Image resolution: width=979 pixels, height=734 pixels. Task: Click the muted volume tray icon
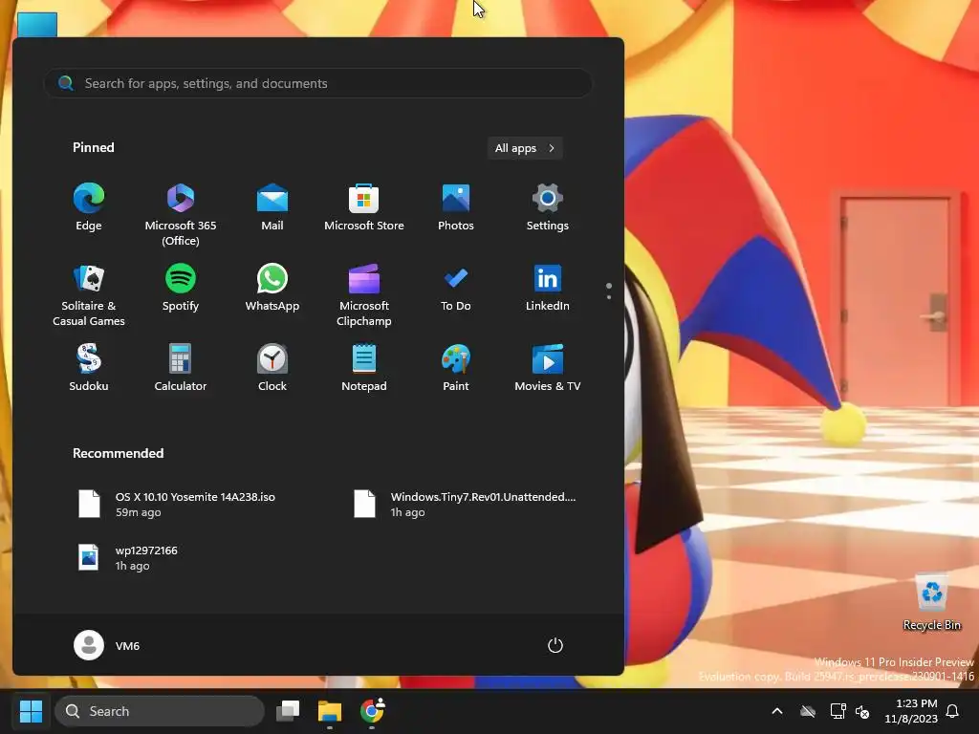tap(862, 711)
